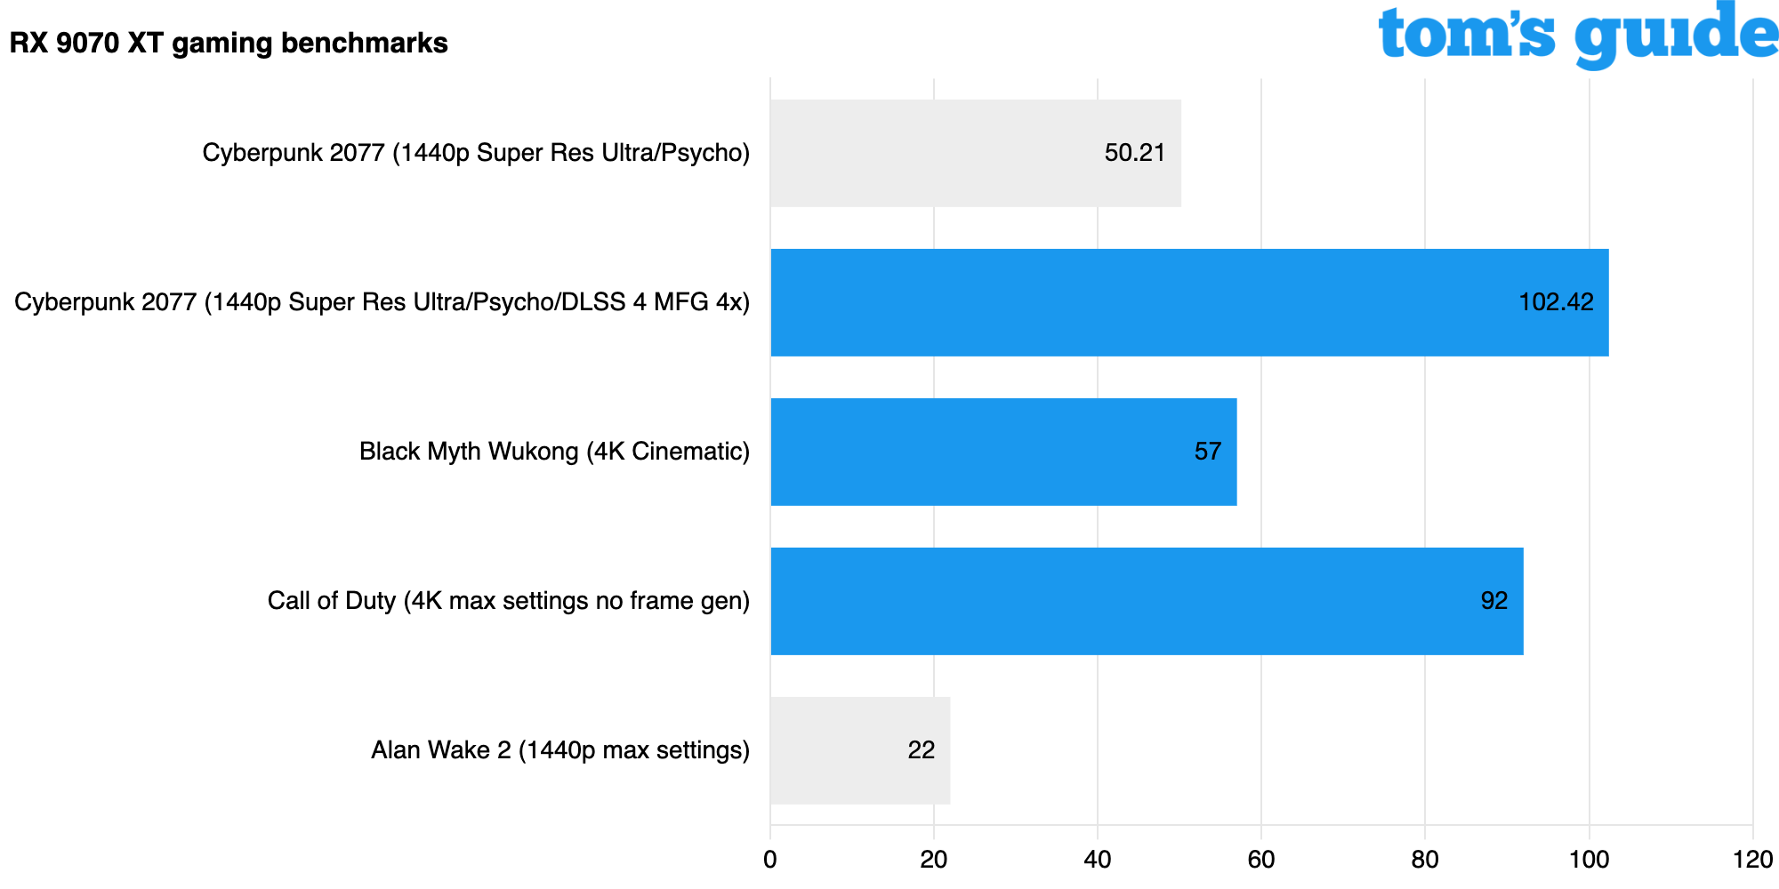The image size is (1779, 889).
Task: Click the 40 axis tick label
Action: pyautogui.click(x=1098, y=860)
